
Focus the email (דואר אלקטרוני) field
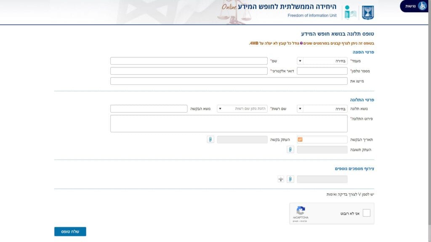pyautogui.click(x=189, y=71)
